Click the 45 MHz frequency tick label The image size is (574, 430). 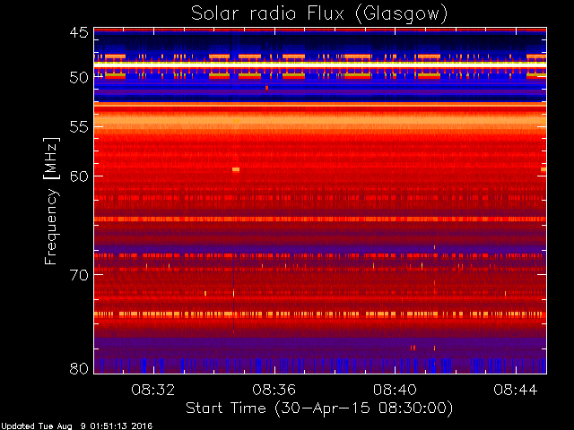[x=79, y=33]
